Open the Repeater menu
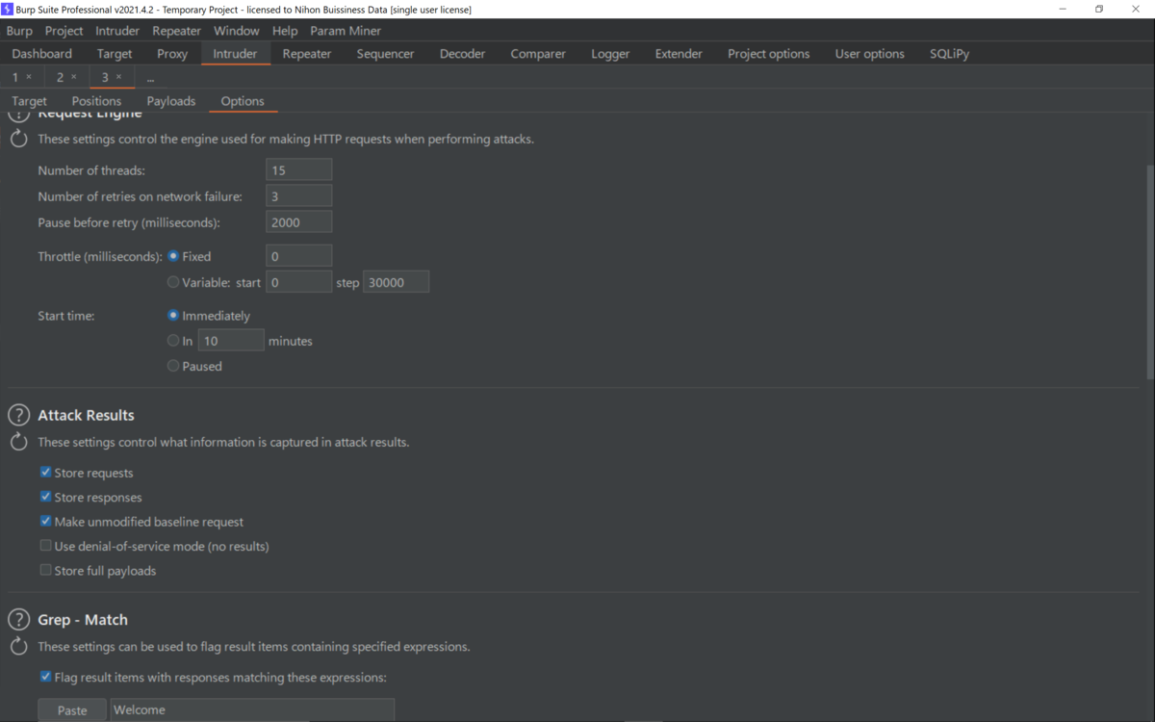 pyautogui.click(x=177, y=31)
